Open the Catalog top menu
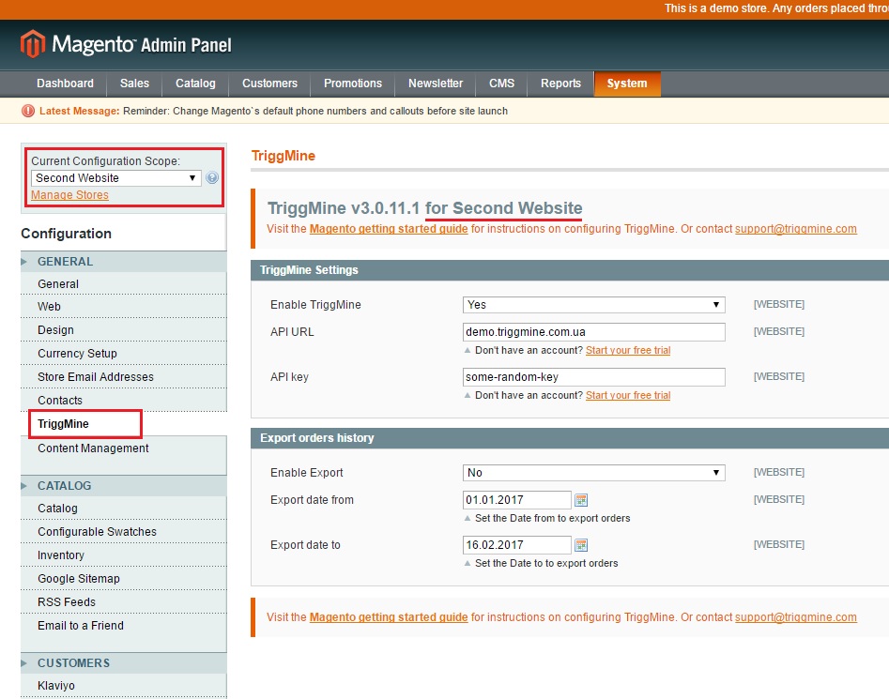The height and width of the screenshot is (699, 889). click(x=195, y=84)
